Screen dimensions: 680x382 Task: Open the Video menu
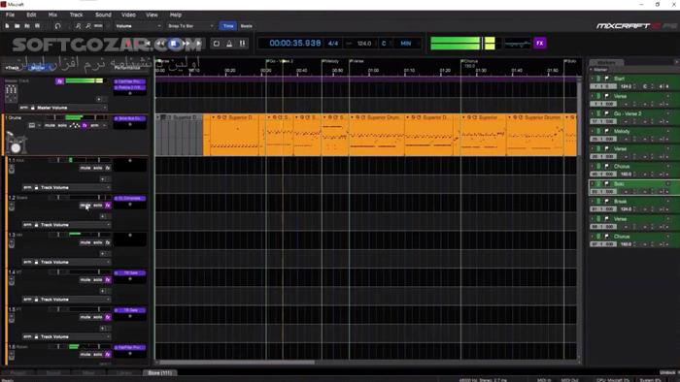click(128, 15)
